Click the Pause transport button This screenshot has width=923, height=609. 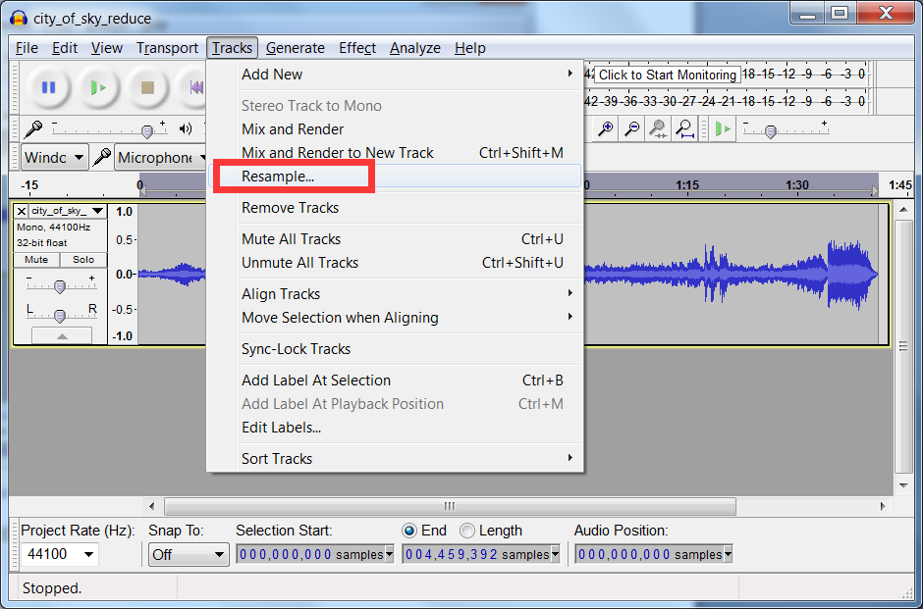[x=48, y=87]
